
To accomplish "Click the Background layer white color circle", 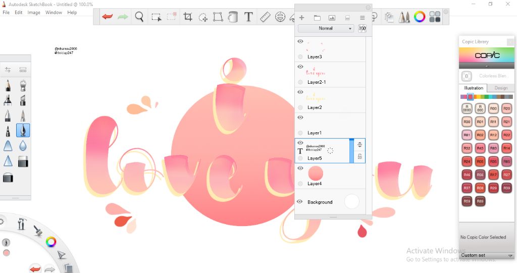I will (351, 201).
